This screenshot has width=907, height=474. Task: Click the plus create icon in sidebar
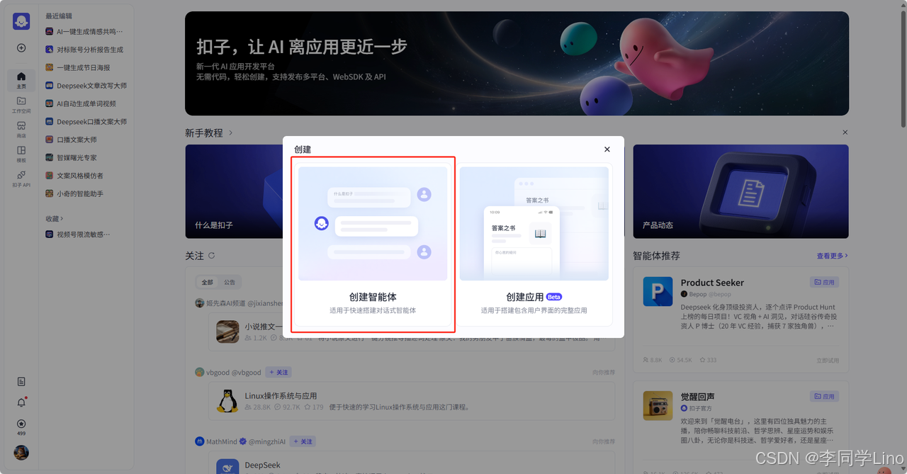pos(21,48)
